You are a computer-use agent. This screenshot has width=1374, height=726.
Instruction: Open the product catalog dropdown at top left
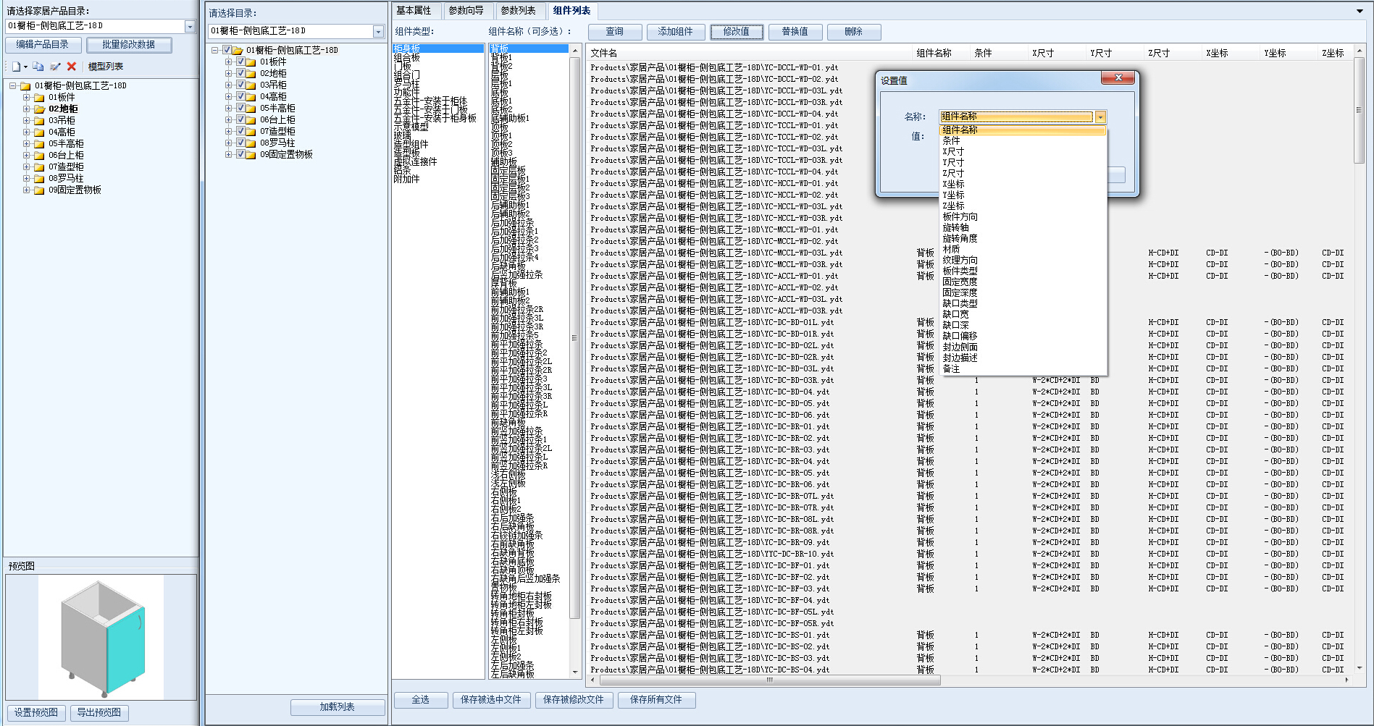click(x=190, y=27)
